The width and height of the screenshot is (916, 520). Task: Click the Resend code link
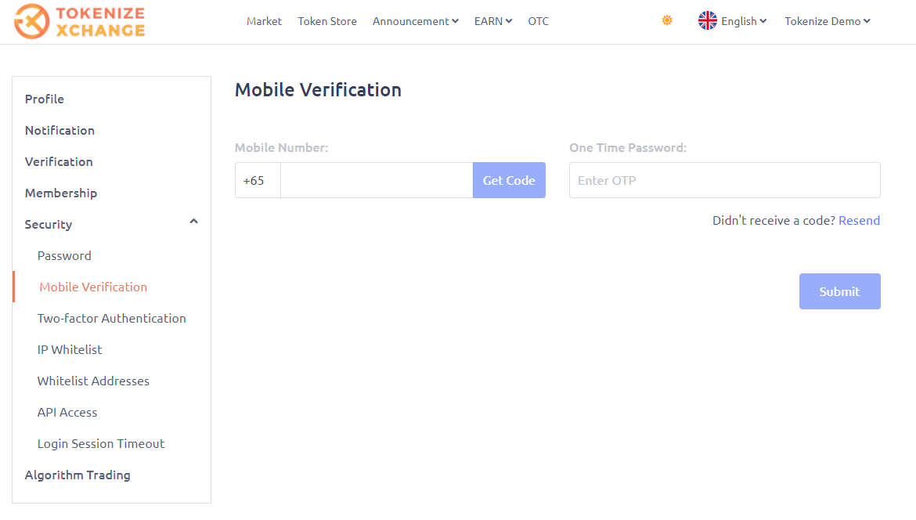tap(860, 220)
